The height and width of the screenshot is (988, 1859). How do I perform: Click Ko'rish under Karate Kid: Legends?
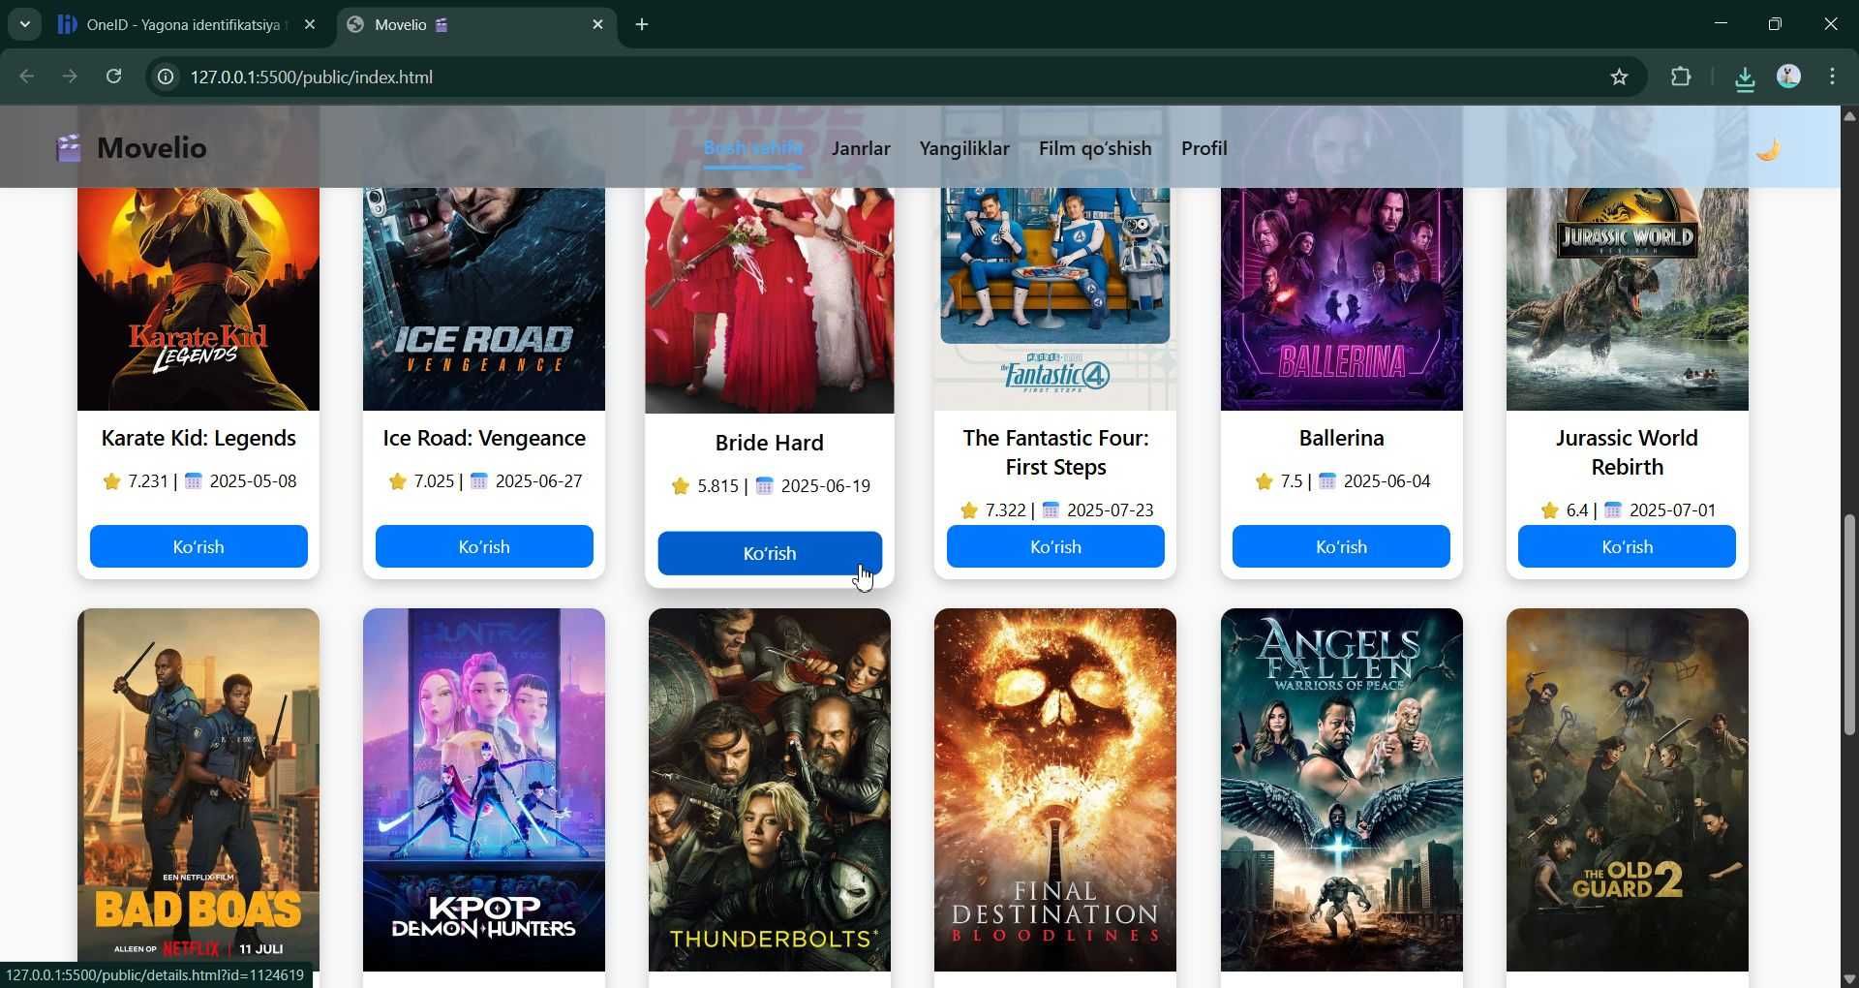coord(198,546)
